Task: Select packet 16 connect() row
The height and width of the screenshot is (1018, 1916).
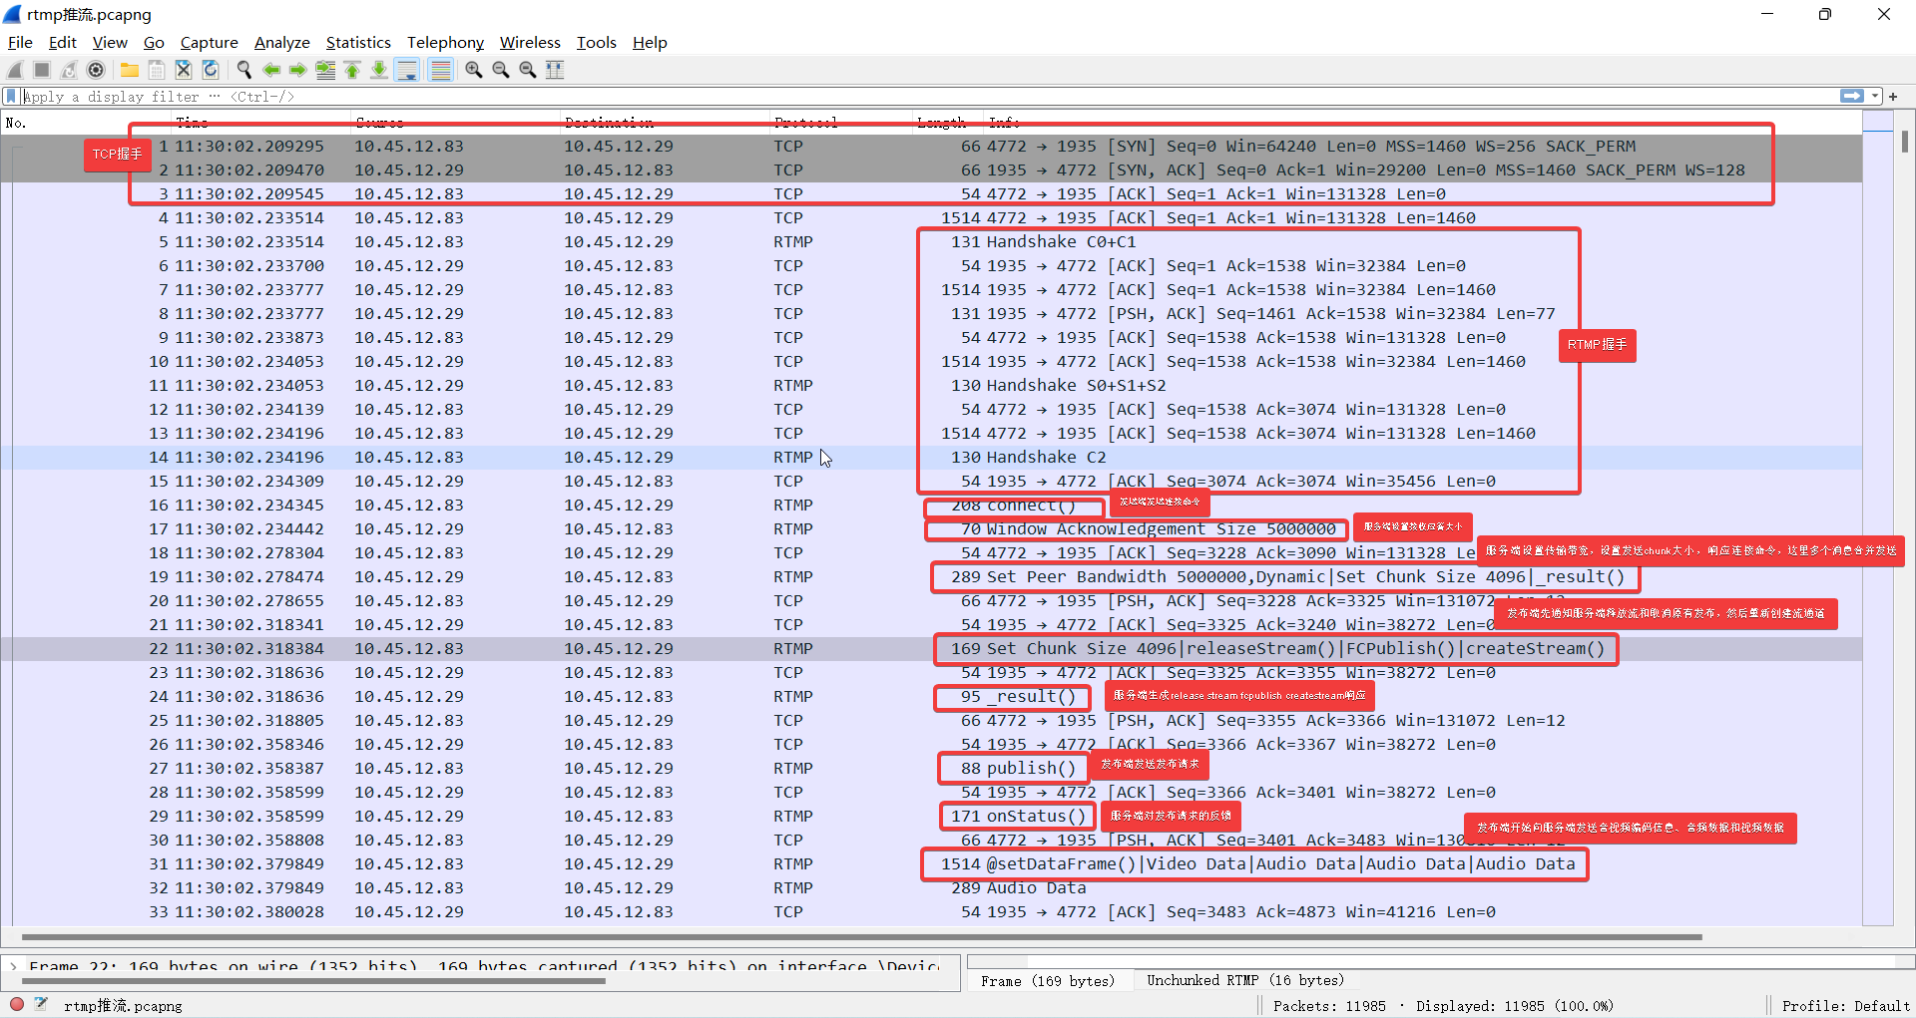Action: coord(931,506)
